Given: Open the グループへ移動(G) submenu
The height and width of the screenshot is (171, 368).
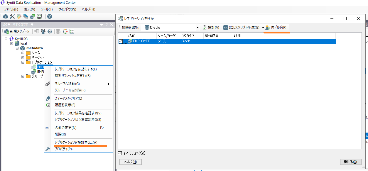Looking at the screenshot, I should pyautogui.click(x=78, y=84).
